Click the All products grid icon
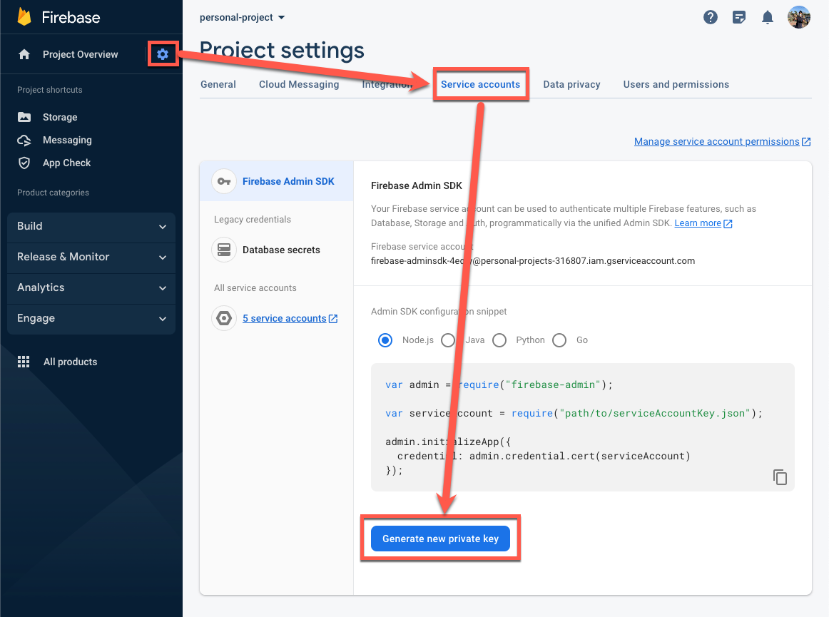The height and width of the screenshot is (617, 829). click(x=24, y=362)
